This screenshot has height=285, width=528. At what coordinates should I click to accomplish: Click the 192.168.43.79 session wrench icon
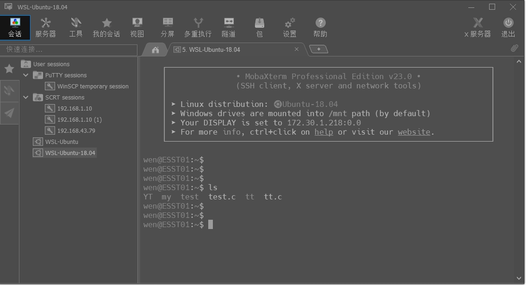point(50,130)
